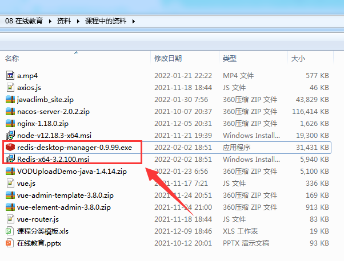
Task: Expand the arrow after 08 在线教育 breadcrumb
Action: [x=50, y=21]
